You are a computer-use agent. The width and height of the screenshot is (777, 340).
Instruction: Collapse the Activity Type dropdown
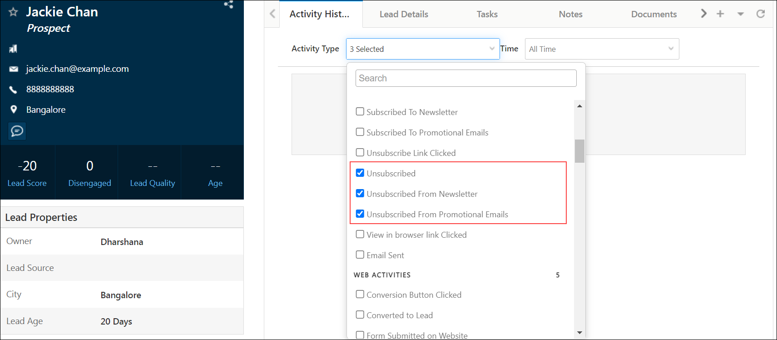click(492, 49)
